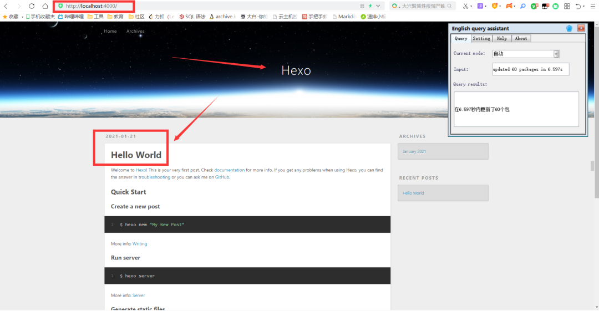Open the Server more info link
The height and width of the screenshot is (311, 599).
139,295
